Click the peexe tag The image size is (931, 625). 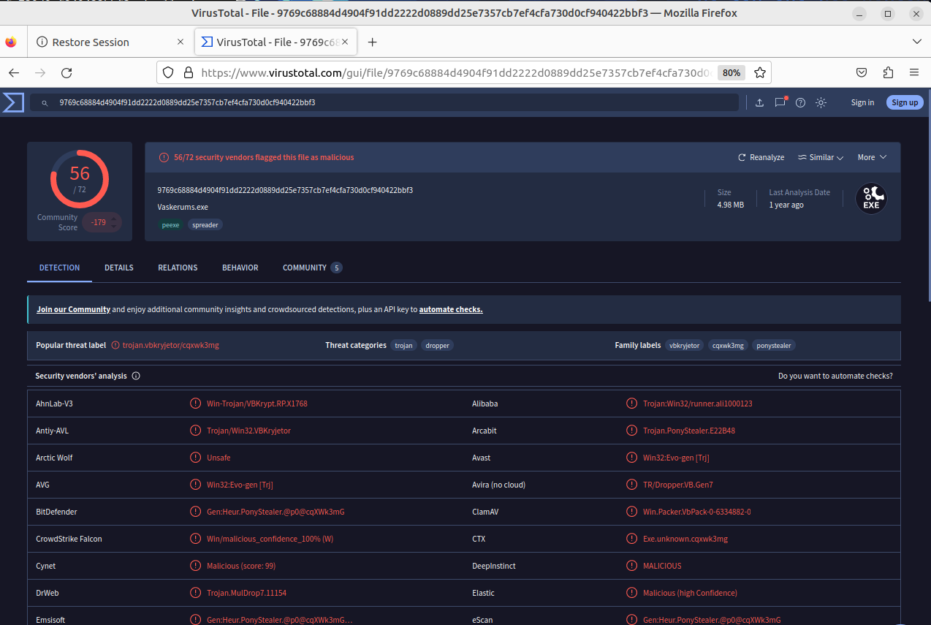(170, 225)
